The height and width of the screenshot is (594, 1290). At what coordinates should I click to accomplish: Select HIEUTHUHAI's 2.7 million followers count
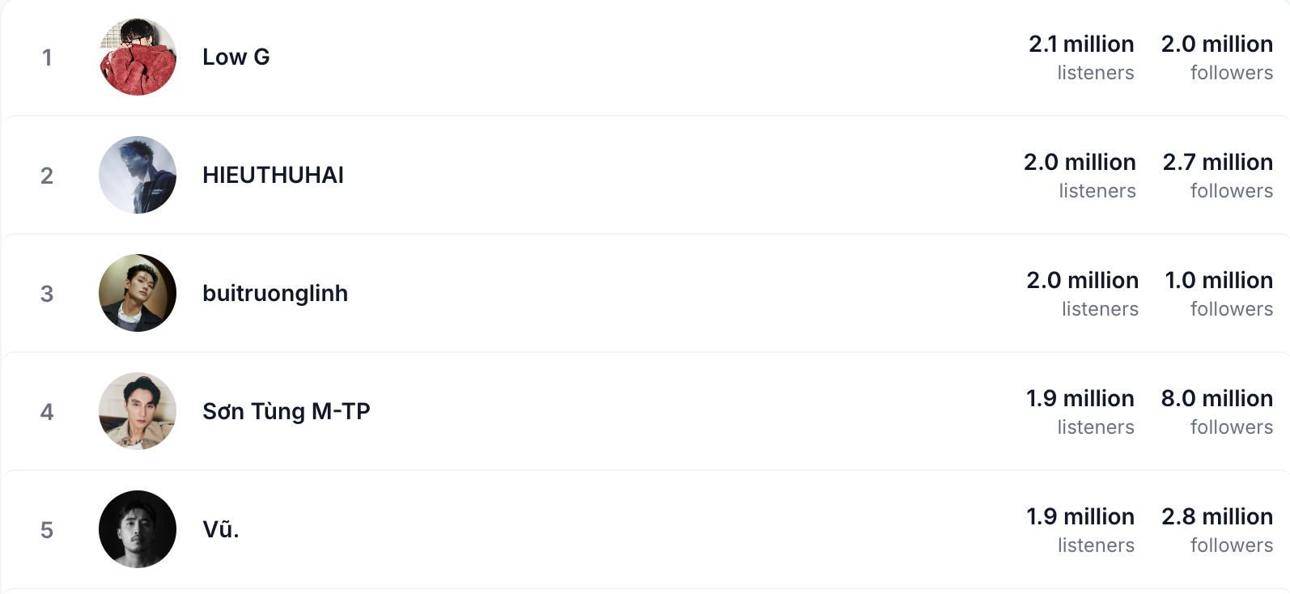[1217, 163]
